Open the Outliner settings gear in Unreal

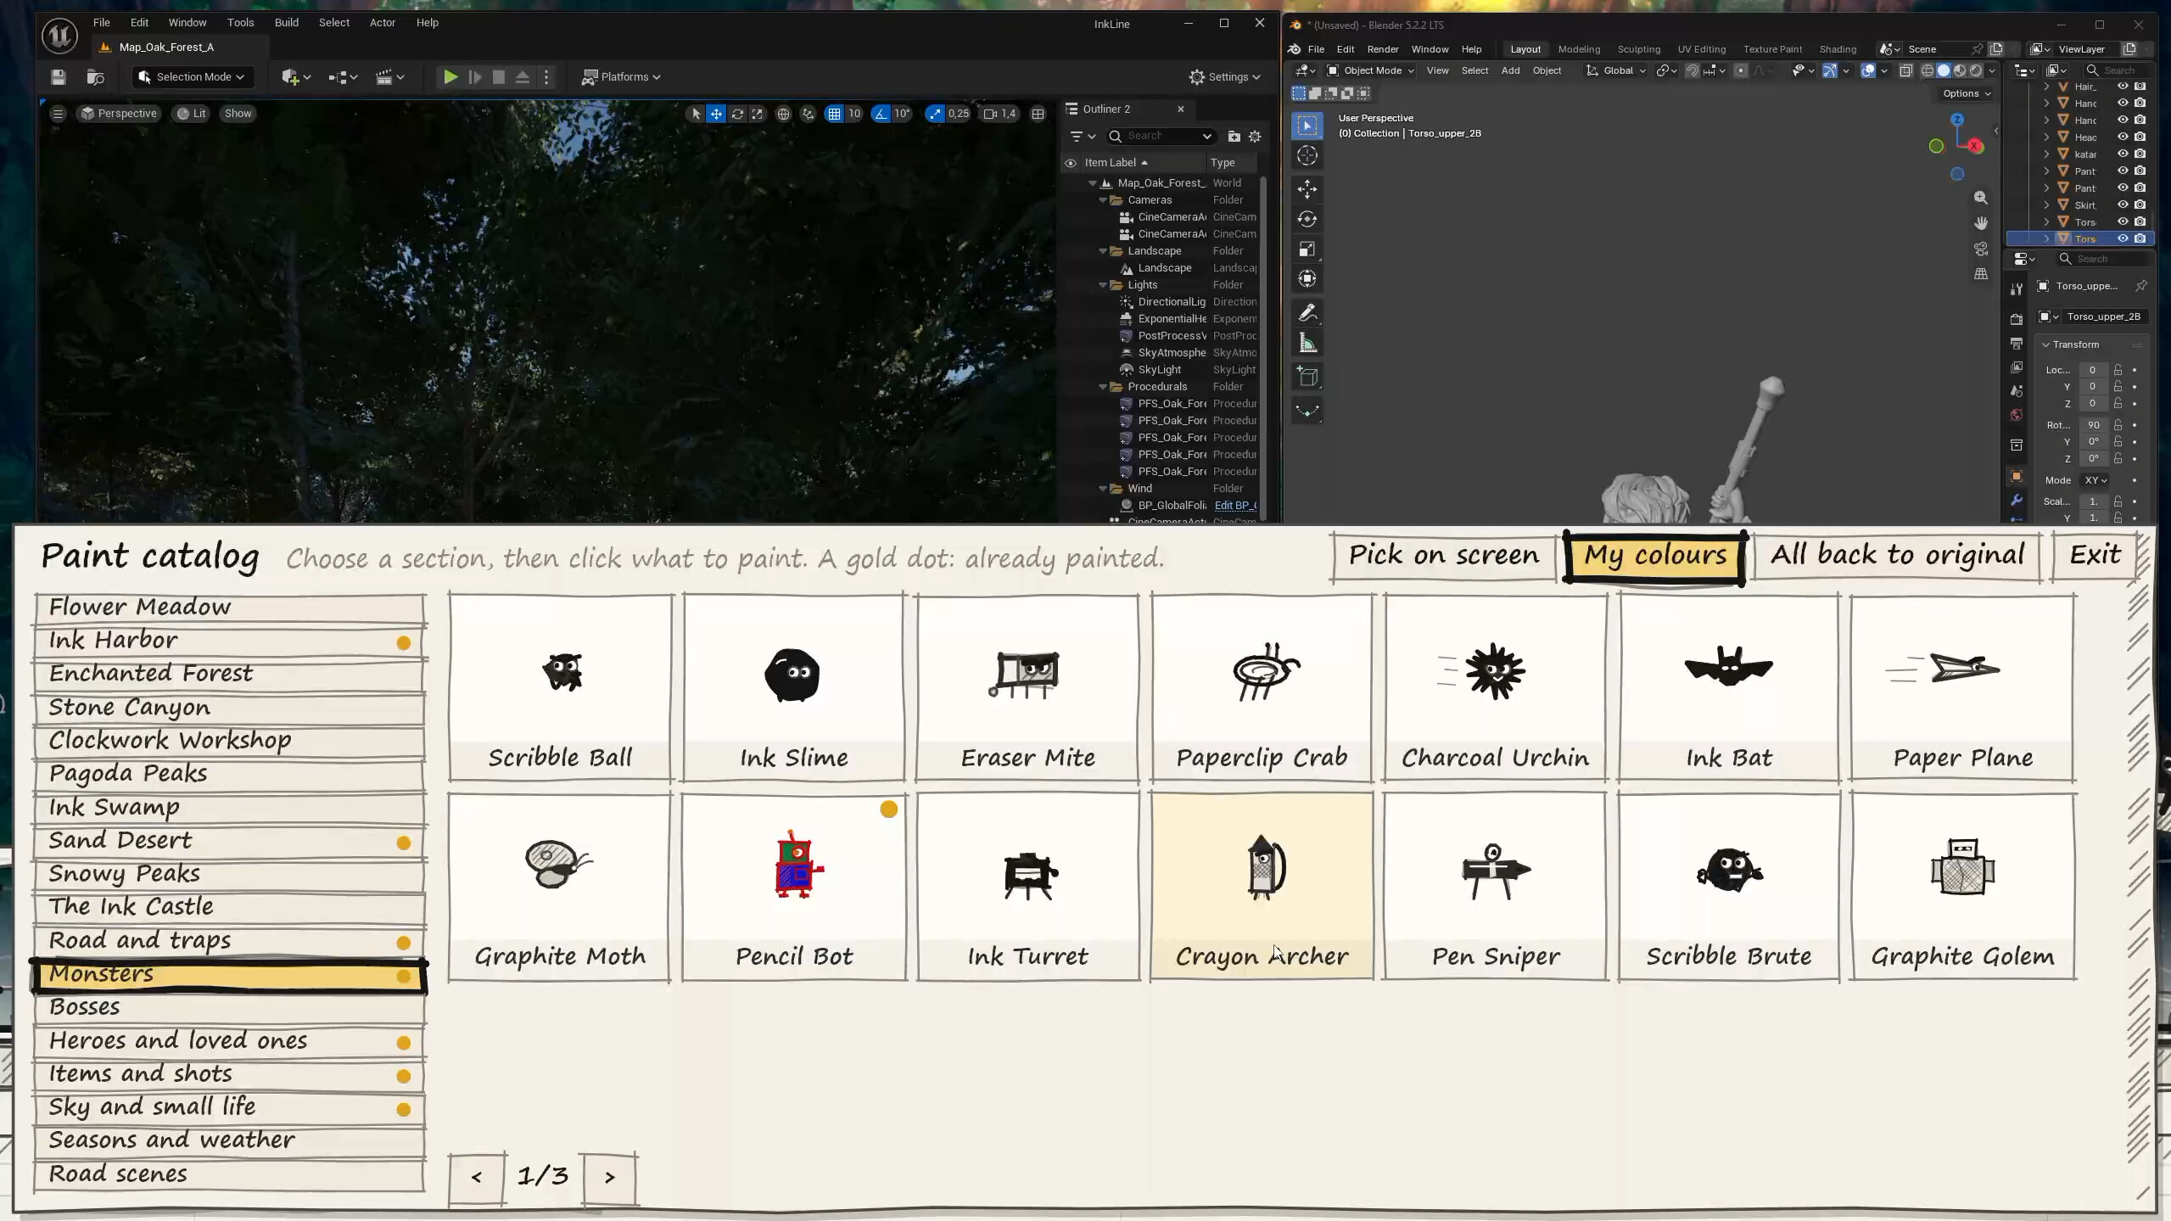[x=1255, y=137]
